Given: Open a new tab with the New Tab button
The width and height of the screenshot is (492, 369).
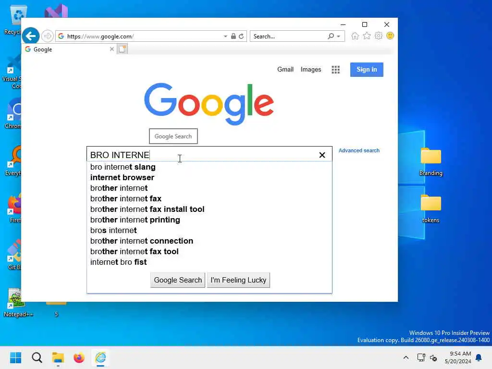Looking at the screenshot, I should (123, 49).
